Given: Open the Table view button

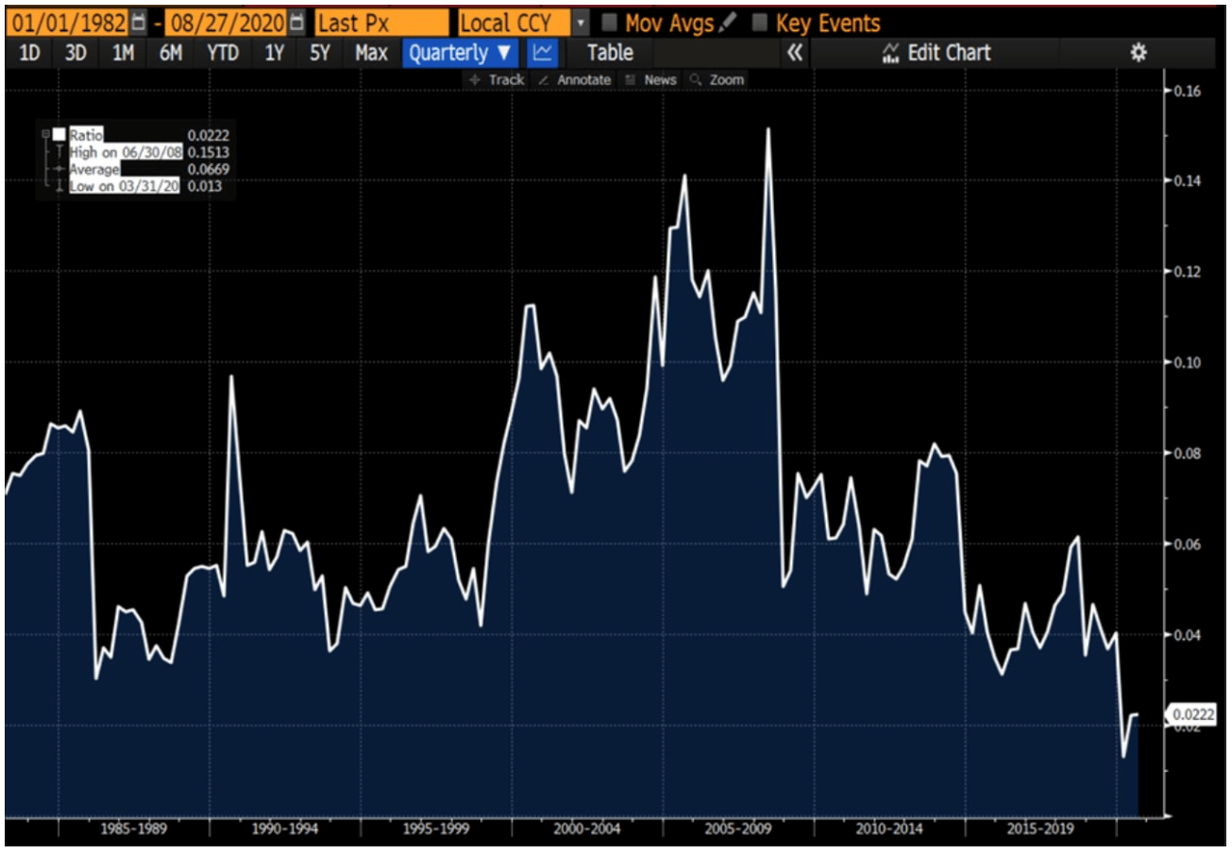Looking at the screenshot, I should pyautogui.click(x=610, y=53).
